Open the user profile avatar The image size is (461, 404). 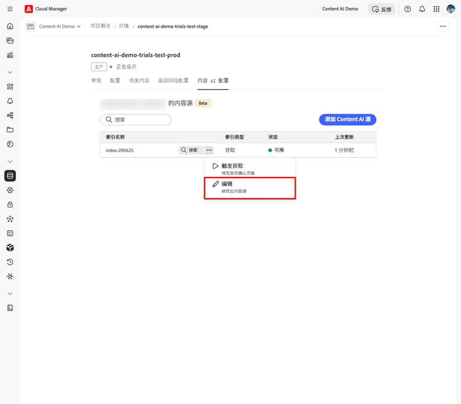click(x=451, y=9)
